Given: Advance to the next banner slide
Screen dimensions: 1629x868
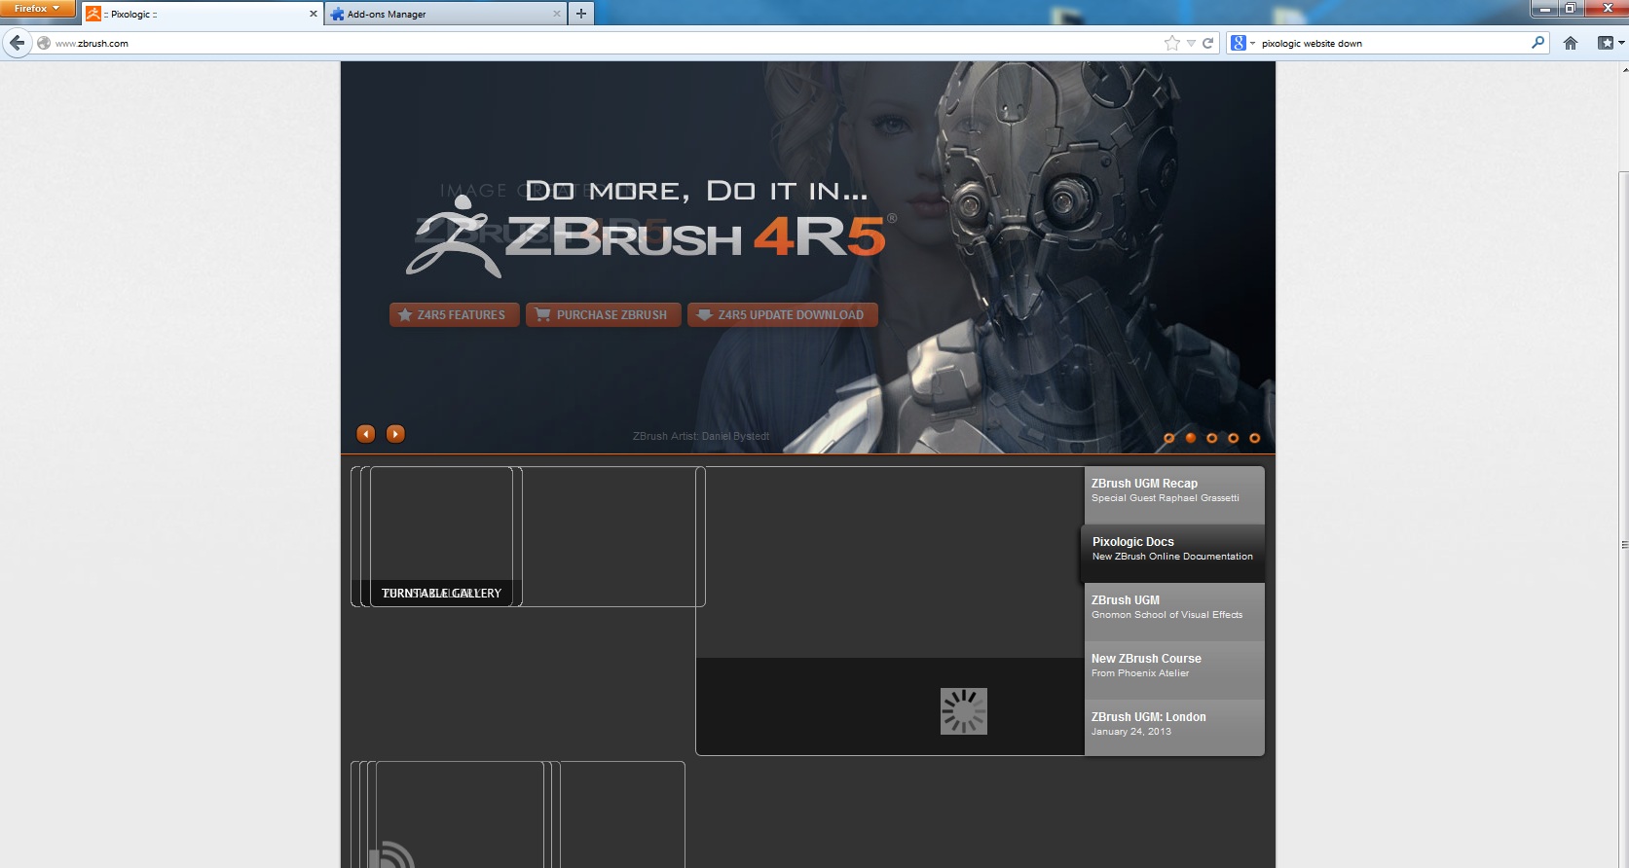Looking at the screenshot, I should (395, 434).
